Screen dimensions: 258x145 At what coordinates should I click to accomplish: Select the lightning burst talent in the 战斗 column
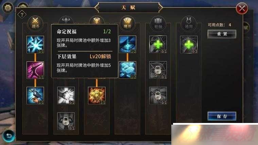pos(35,44)
